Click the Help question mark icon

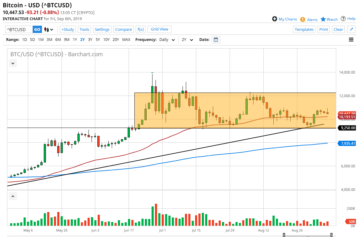(343, 19)
